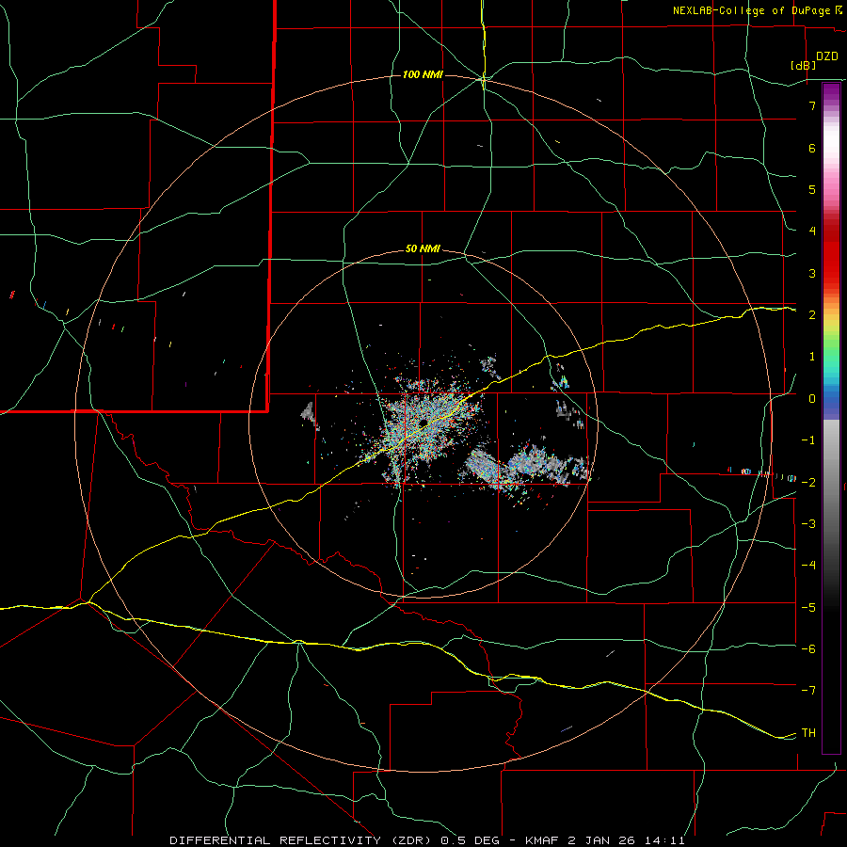The image size is (847, 847).
Task: Click the 100 NMI range ring label
Action: pyautogui.click(x=423, y=74)
